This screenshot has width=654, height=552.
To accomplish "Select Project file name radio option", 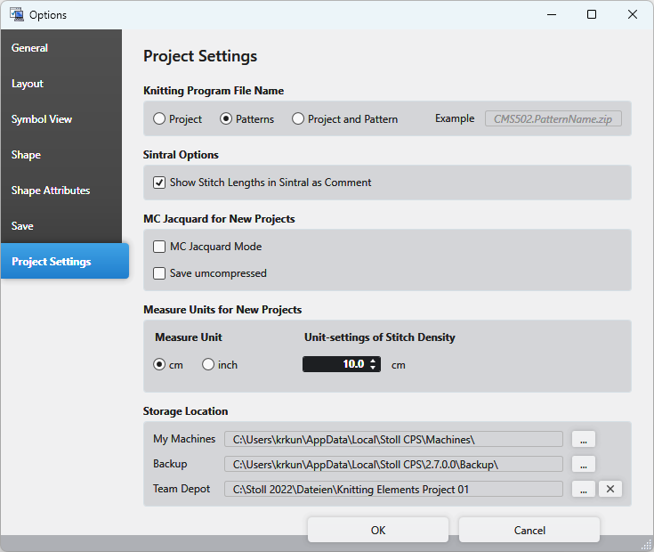I will click(x=159, y=118).
